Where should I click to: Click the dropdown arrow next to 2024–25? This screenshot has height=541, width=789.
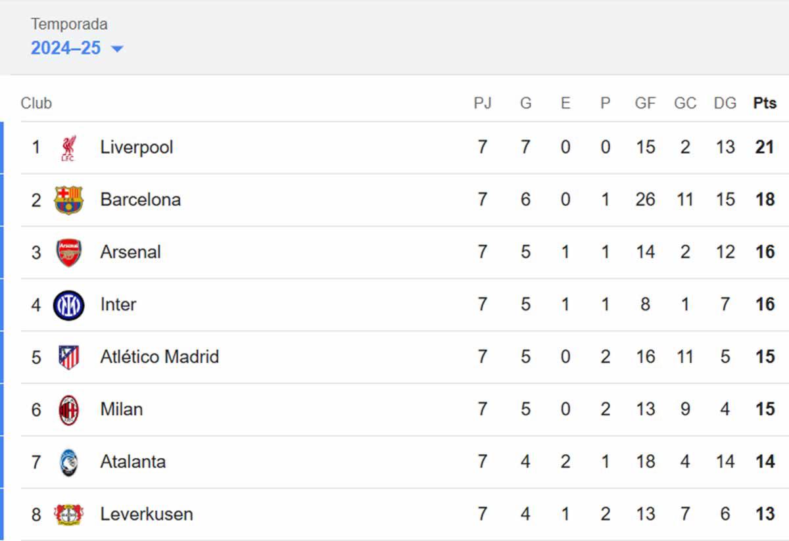click(x=118, y=48)
